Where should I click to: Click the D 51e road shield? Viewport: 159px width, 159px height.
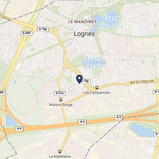(x=60, y=93)
